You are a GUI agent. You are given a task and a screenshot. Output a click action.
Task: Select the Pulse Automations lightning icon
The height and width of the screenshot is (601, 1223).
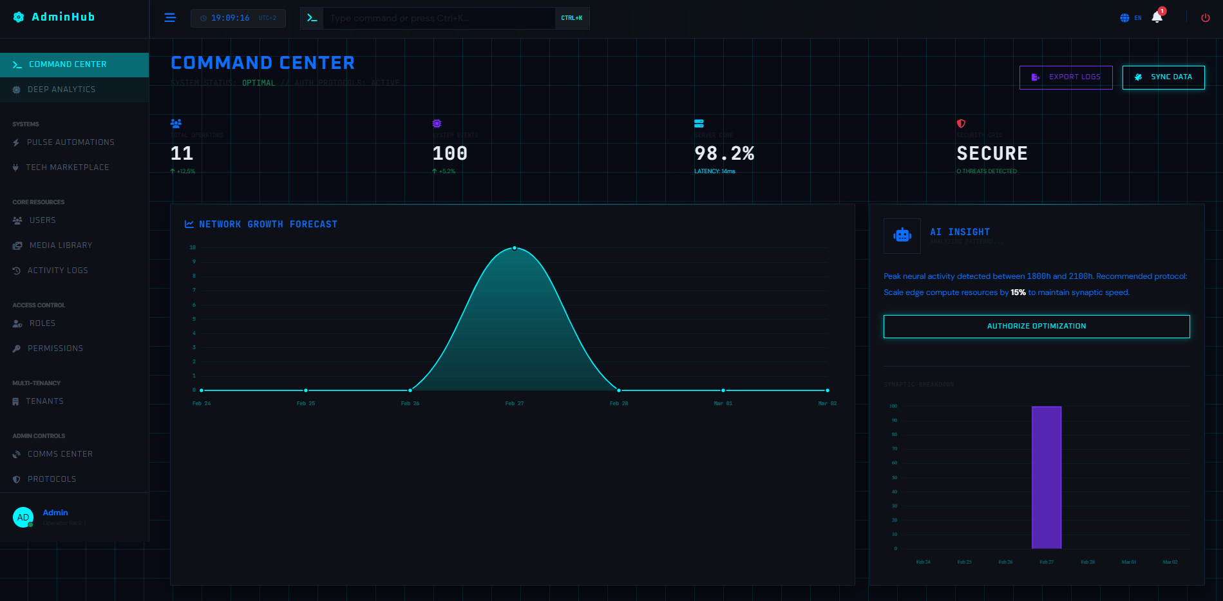coord(17,142)
